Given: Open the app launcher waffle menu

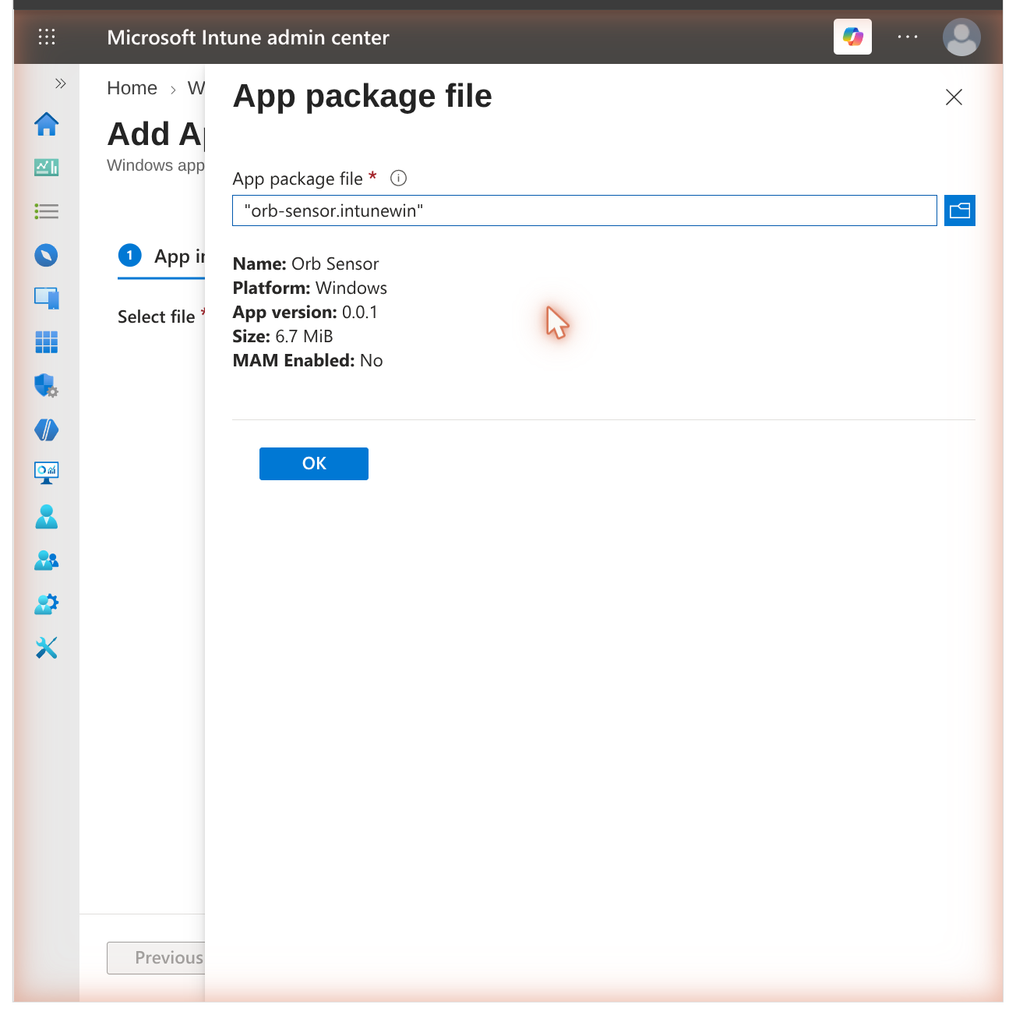Looking at the screenshot, I should [x=47, y=37].
